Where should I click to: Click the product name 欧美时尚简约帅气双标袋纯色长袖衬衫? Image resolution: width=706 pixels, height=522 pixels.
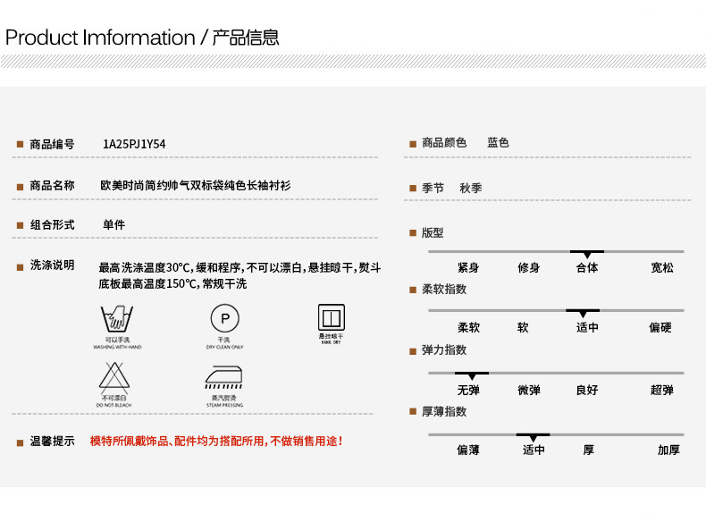coord(196,185)
